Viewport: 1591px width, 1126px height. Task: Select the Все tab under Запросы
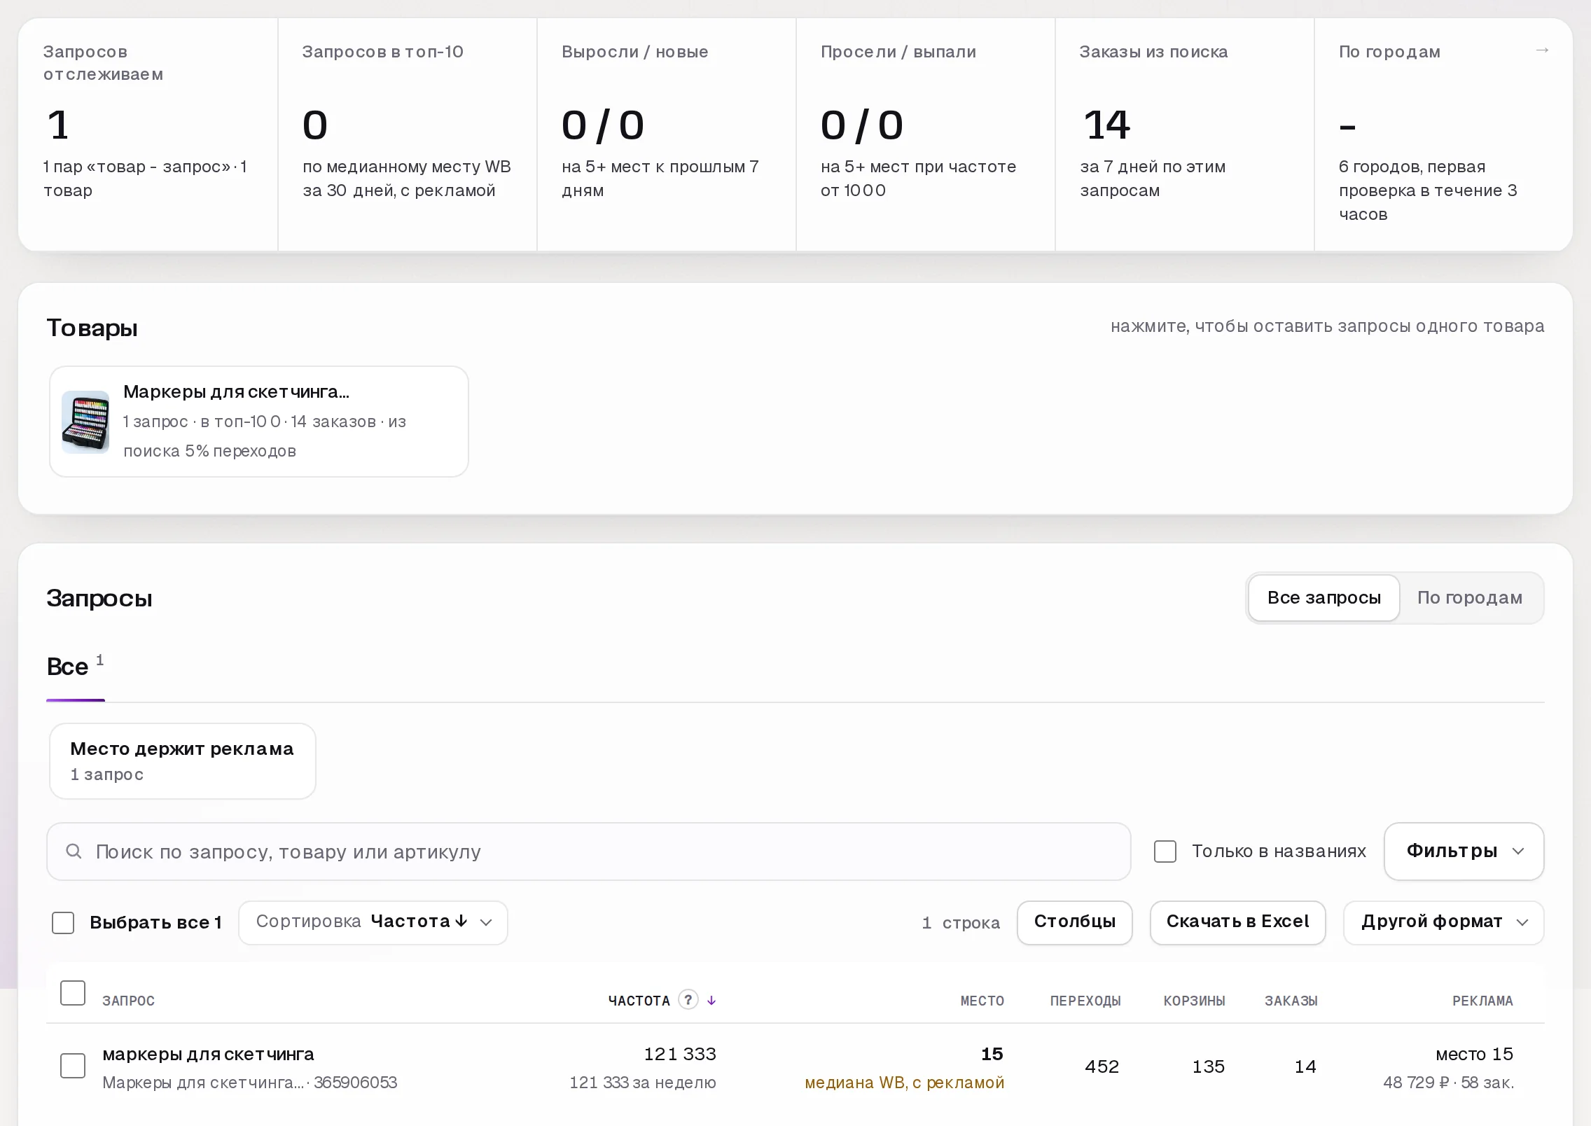(x=75, y=667)
